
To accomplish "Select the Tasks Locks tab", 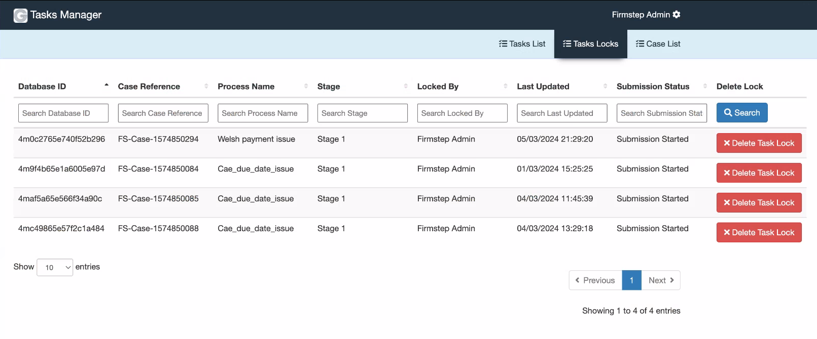I will tap(590, 44).
